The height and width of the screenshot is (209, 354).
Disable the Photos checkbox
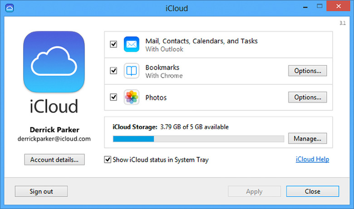pyautogui.click(x=113, y=97)
